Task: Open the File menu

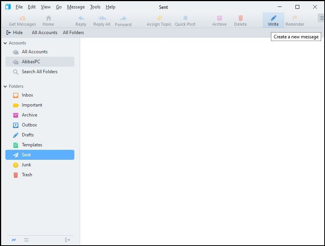Action: [x=19, y=7]
